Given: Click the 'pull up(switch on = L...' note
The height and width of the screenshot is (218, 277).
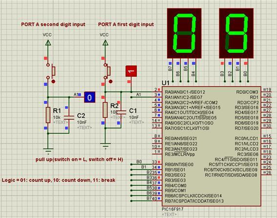Looking at the screenshot, I should (79, 159).
